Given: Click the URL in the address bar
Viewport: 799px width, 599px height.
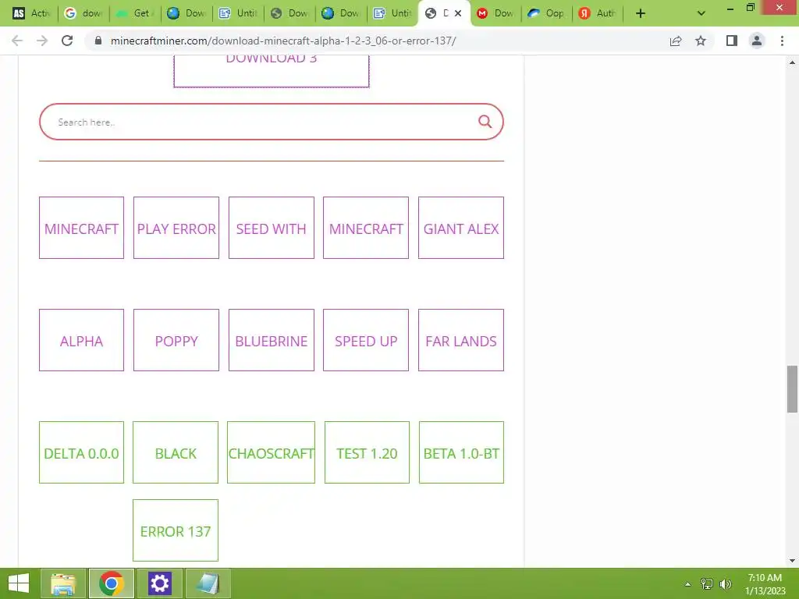Looking at the screenshot, I should pyautogui.click(x=283, y=41).
